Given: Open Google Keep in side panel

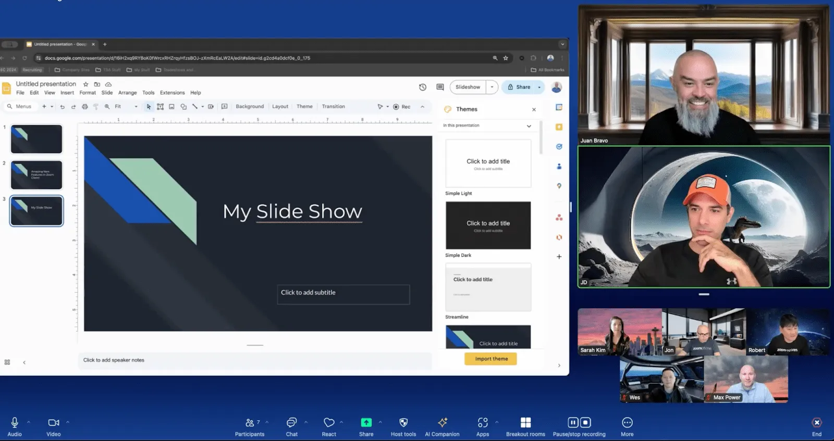Looking at the screenshot, I should pos(559,127).
